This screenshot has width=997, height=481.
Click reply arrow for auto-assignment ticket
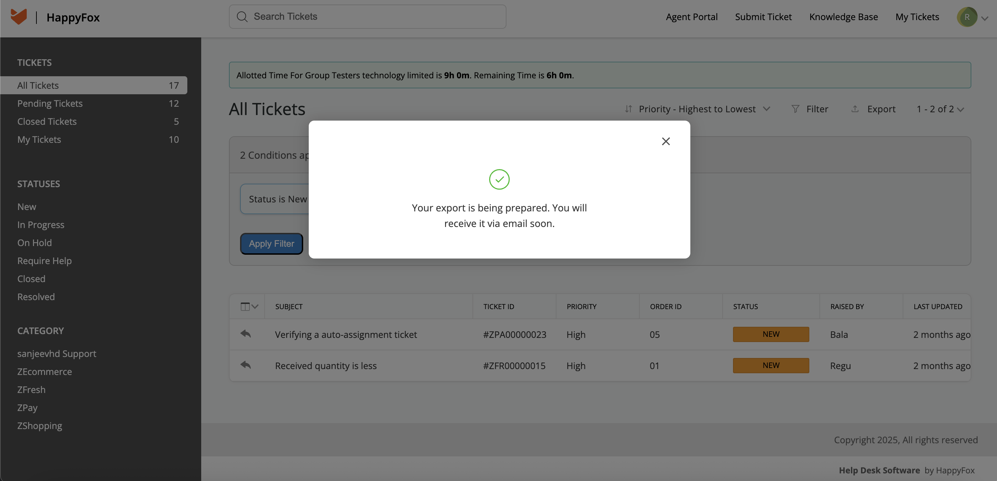tap(246, 334)
